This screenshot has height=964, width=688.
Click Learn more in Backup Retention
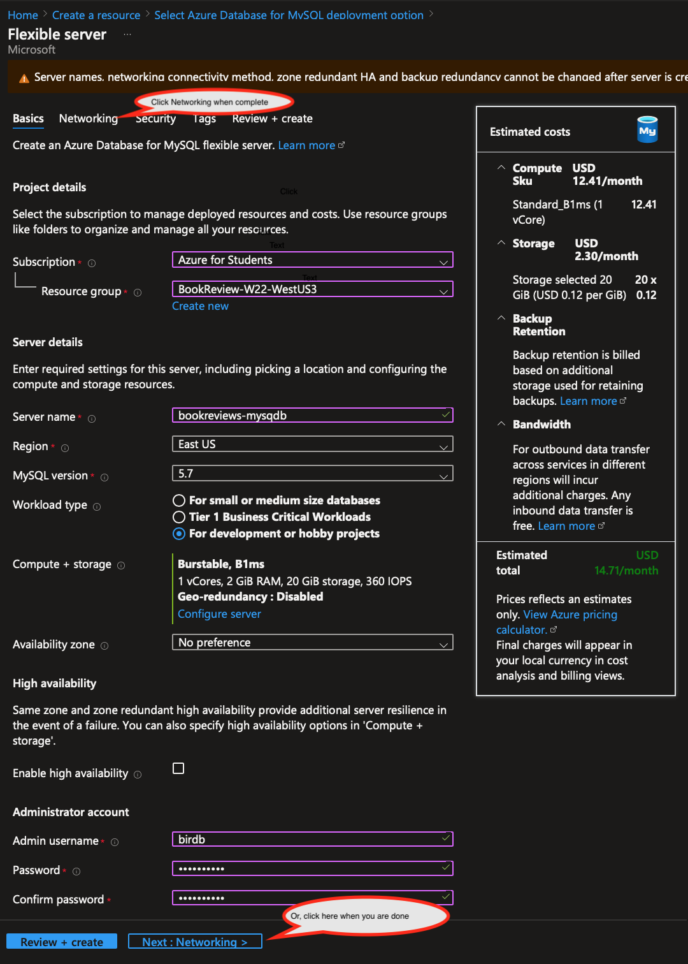click(x=592, y=401)
